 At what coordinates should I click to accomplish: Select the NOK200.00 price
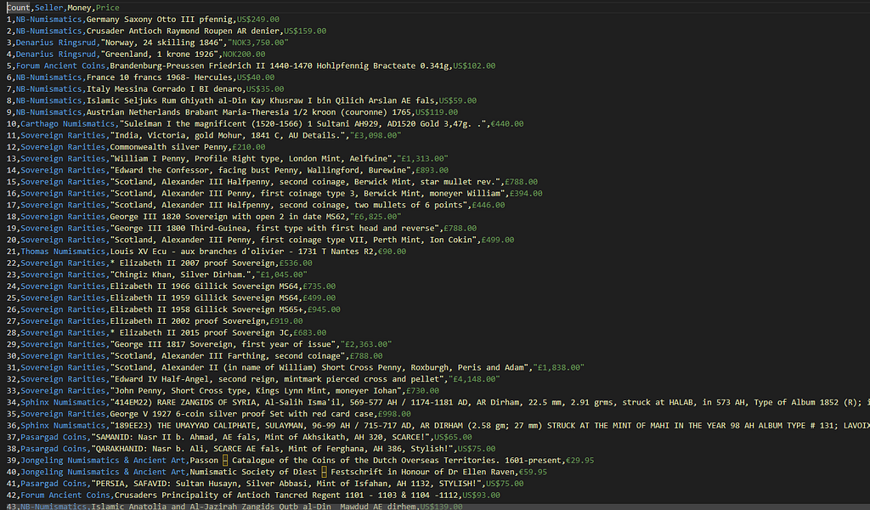pos(244,54)
